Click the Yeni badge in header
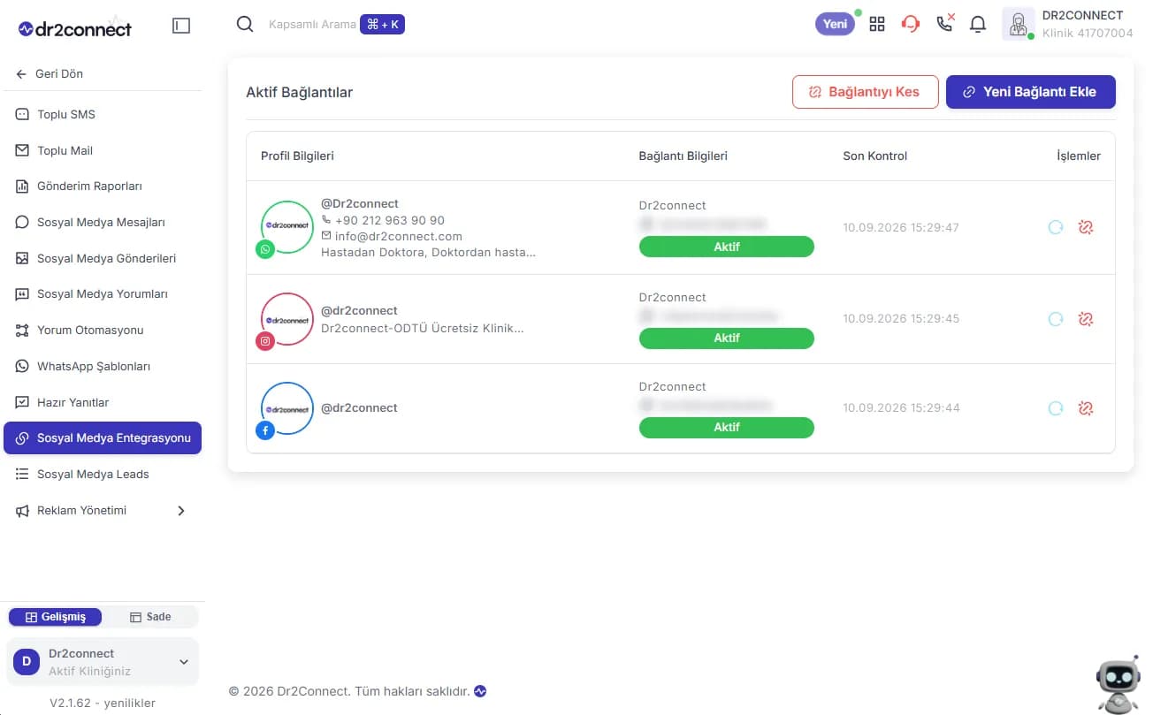The image size is (1153, 715). click(836, 24)
